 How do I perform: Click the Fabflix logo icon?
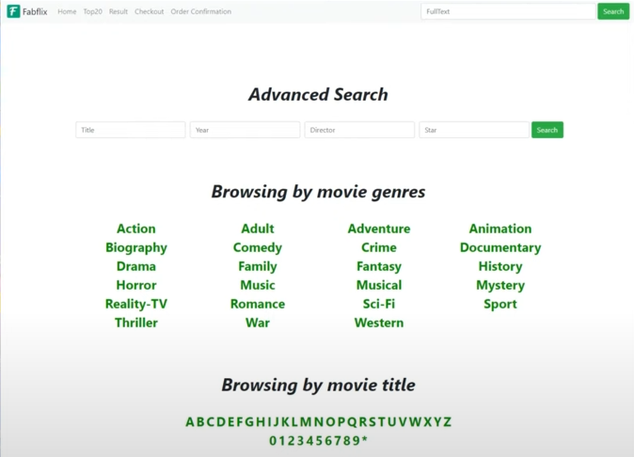[13, 11]
